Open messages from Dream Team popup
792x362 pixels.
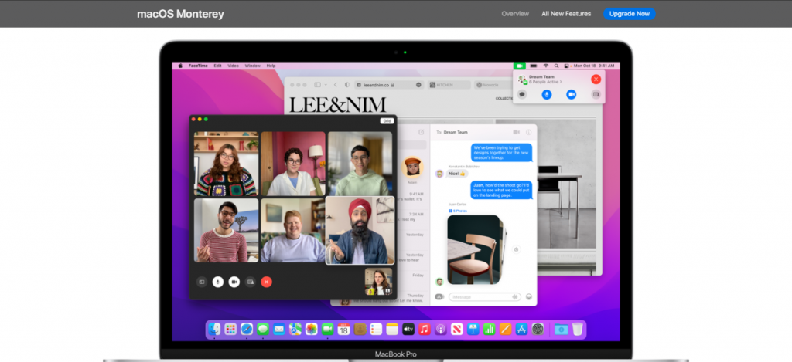click(x=522, y=94)
